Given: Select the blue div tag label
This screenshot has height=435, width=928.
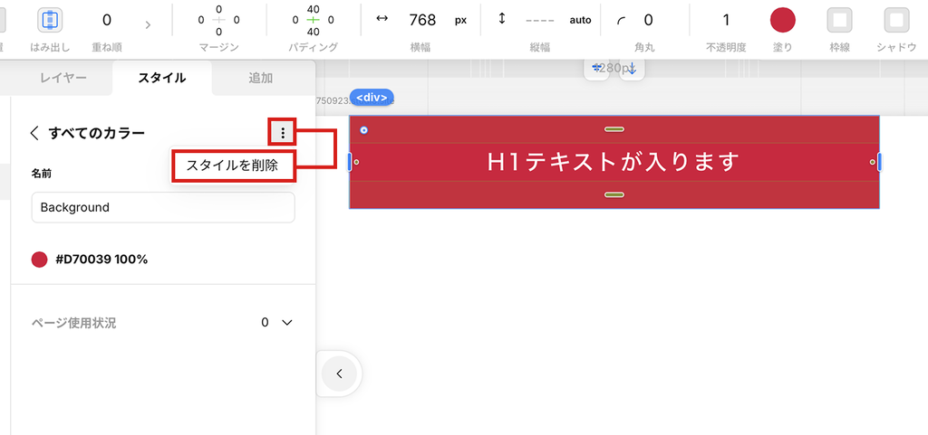Looking at the screenshot, I should pyautogui.click(x=372, y=97).
